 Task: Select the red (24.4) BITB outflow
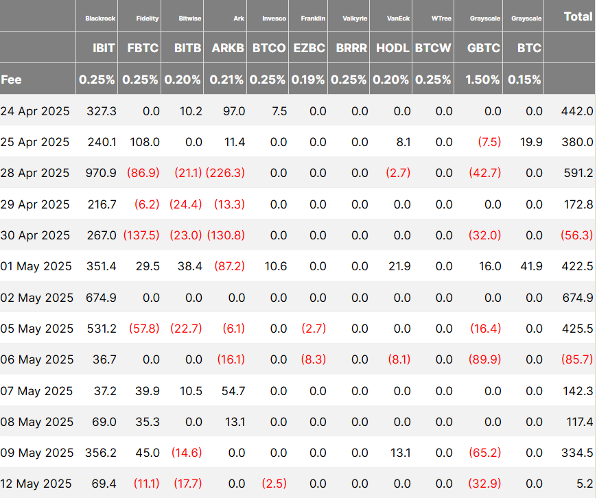(x=186, y=204)
